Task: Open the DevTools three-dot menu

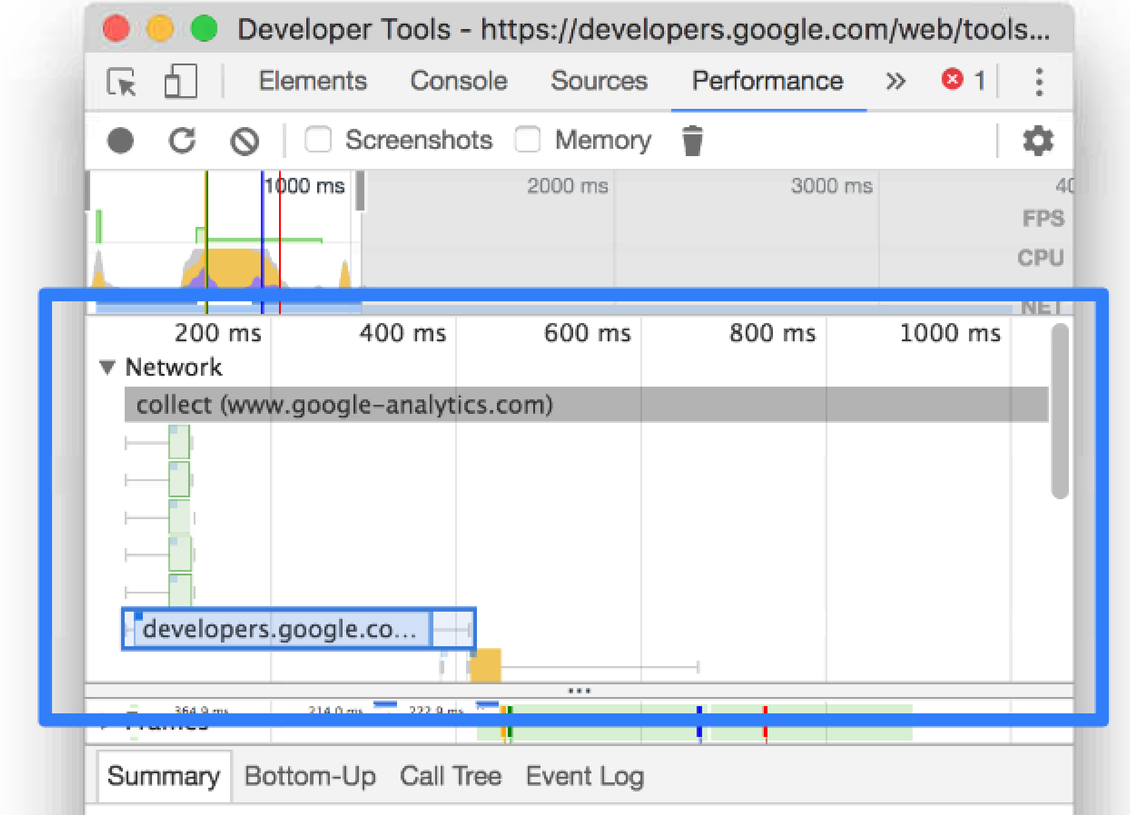Action: 1039,82
